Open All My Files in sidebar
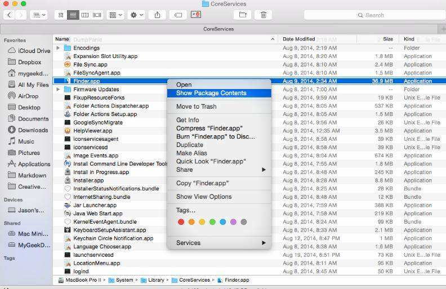 tap(28, 85)
